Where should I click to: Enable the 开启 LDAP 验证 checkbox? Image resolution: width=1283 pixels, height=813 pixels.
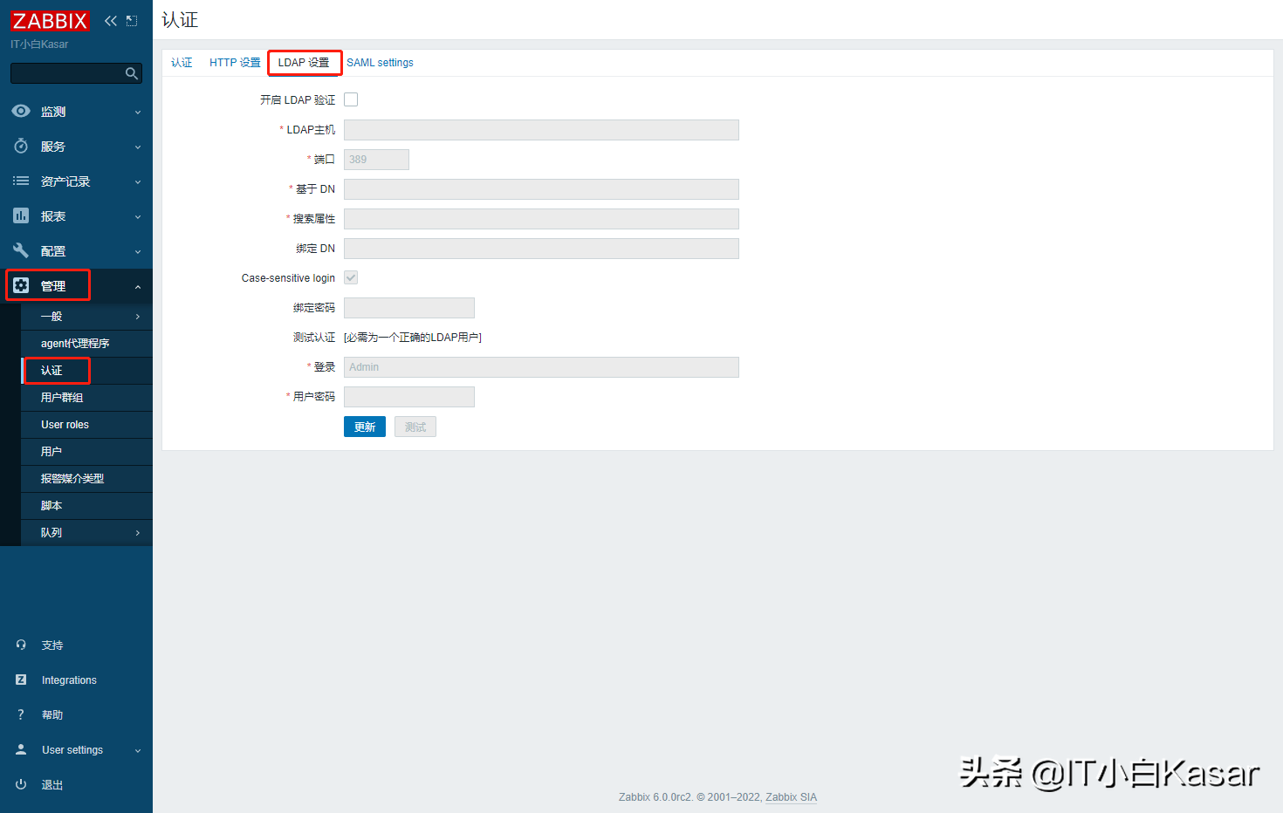[x=351, y=99]
